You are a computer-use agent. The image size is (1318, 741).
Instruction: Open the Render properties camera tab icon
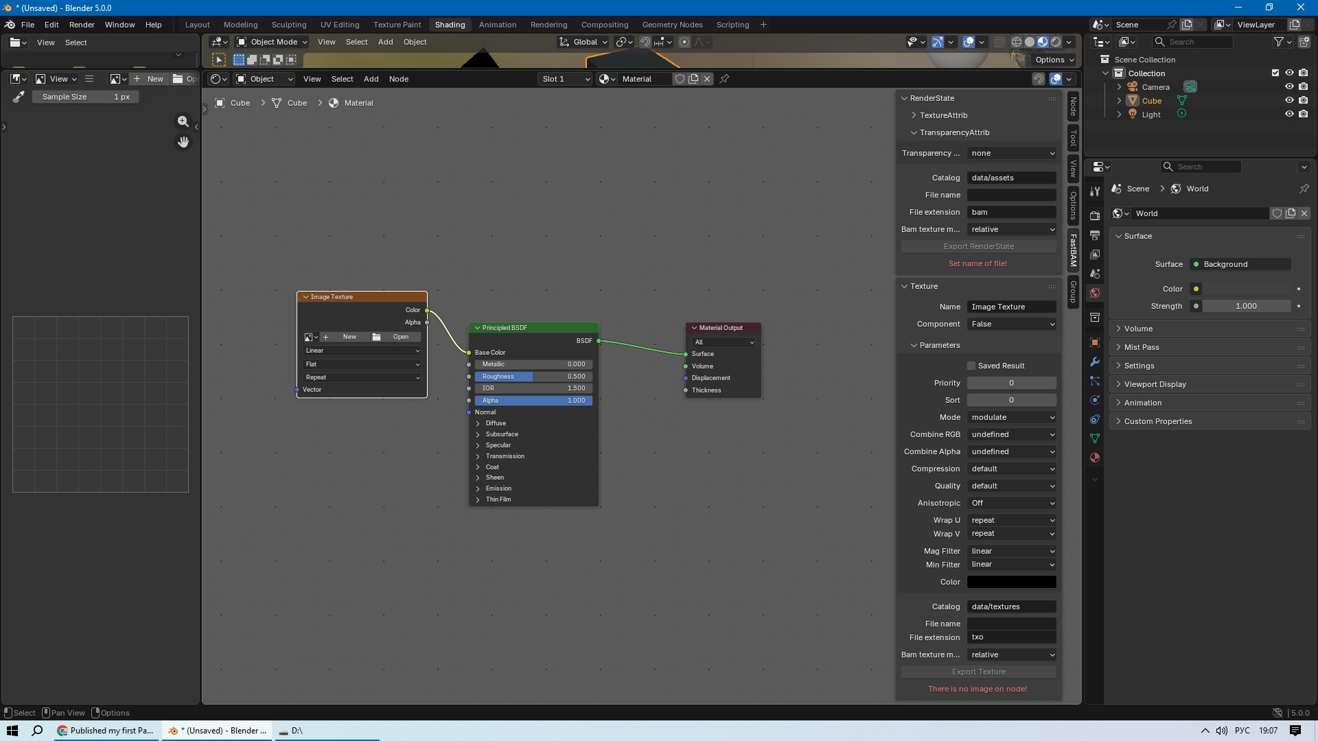(x=1095, y=215)
